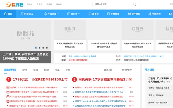The height and width of the screenshot is (108, 173).
Task: Expand the 排行榜 dropdown arrow
Action: 79,14
